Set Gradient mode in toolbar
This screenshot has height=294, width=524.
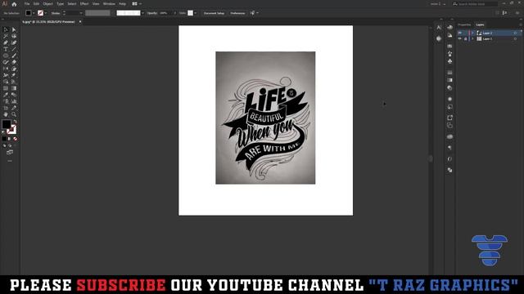tap(10, 139)
